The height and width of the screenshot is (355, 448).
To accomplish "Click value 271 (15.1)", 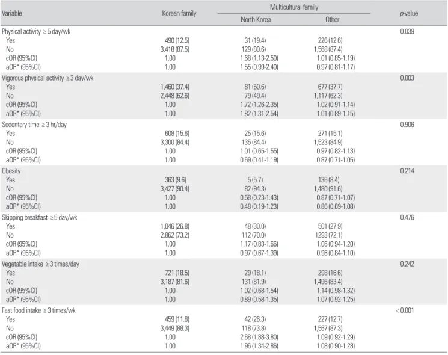I will pyautogui.click(x=330, y=133).
